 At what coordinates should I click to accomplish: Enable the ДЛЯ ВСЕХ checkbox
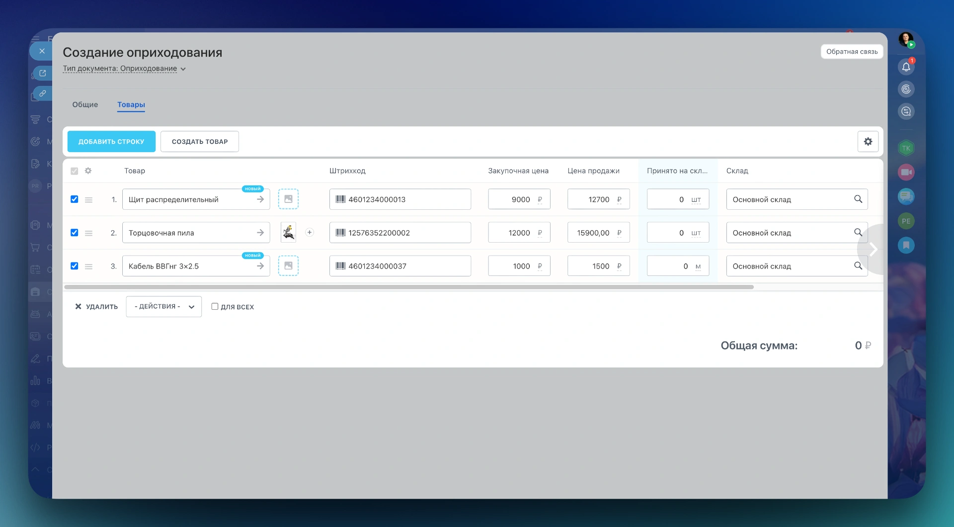215,307
